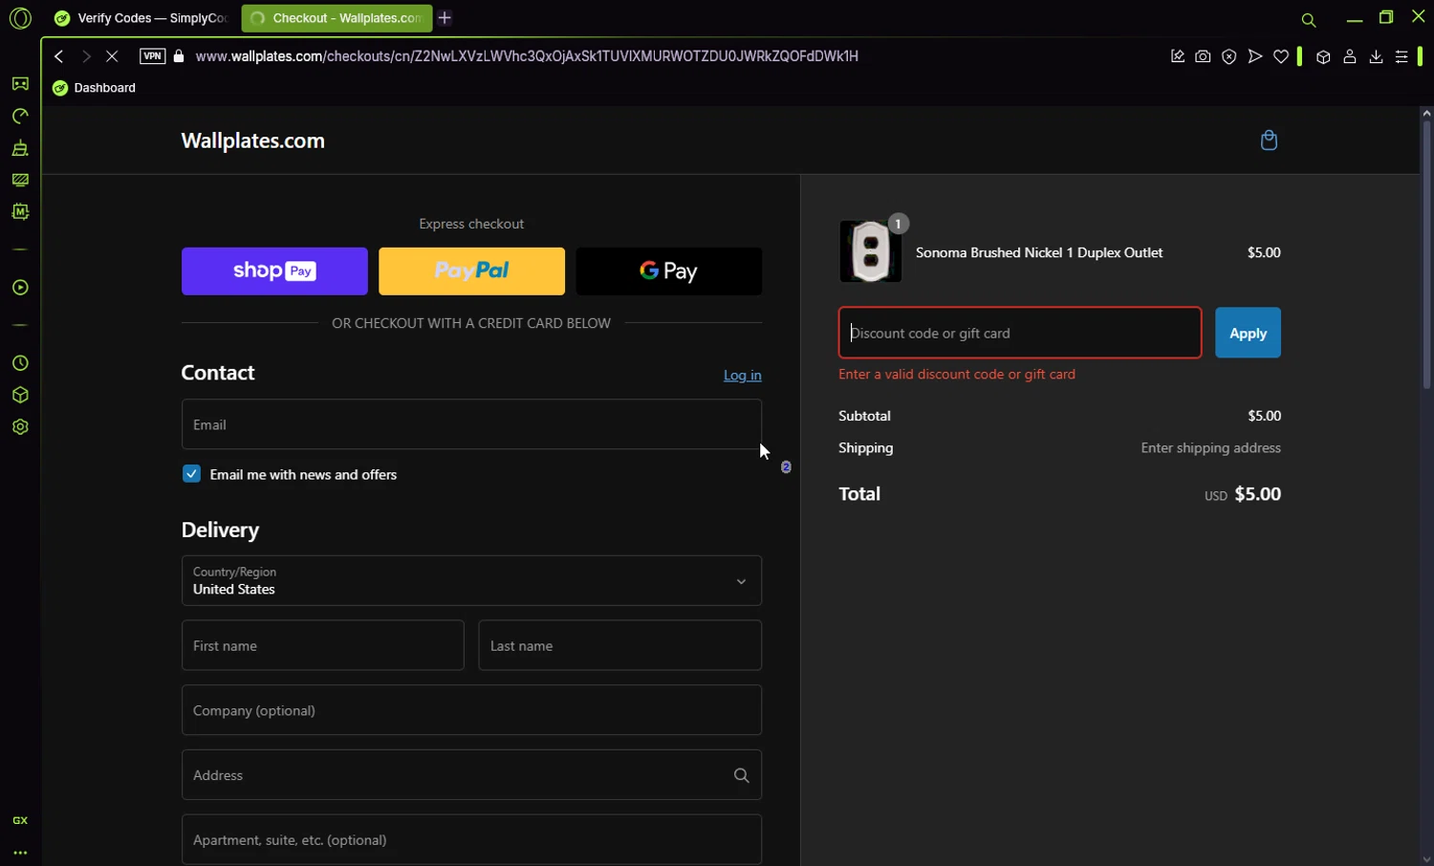Viewport: 1434px width, 866px height.
Task: Click 'Enter shipping address' text
Action: coord(1210,447)
